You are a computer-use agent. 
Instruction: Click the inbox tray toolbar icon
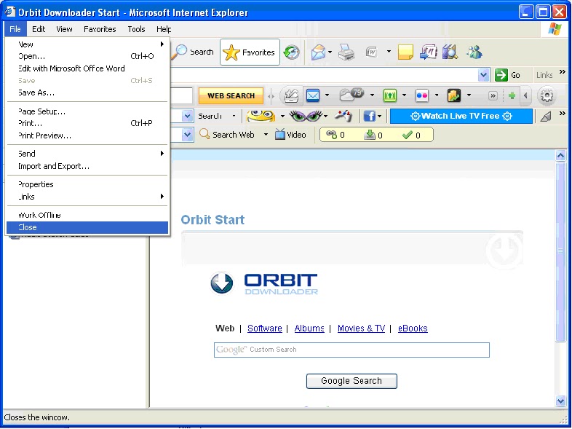coord(291,95)
